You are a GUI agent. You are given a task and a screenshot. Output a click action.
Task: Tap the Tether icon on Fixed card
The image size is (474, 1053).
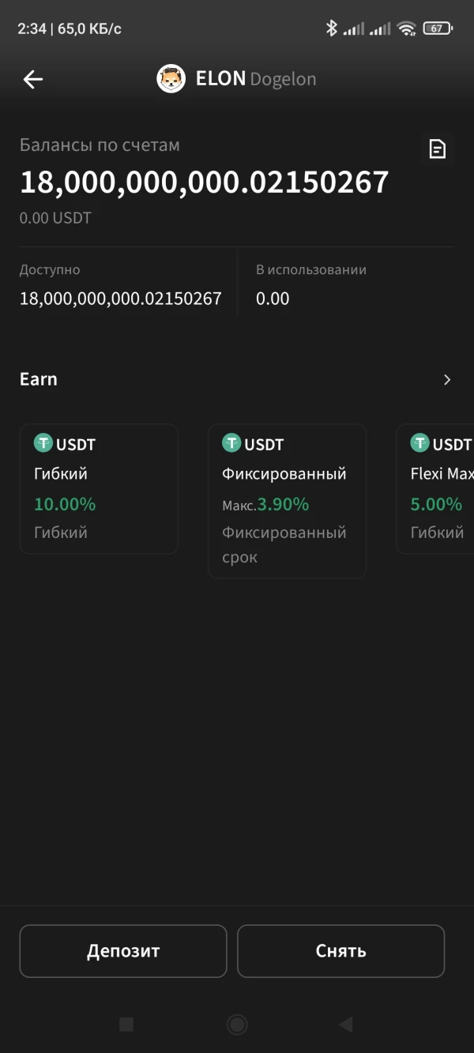[231, 443]
